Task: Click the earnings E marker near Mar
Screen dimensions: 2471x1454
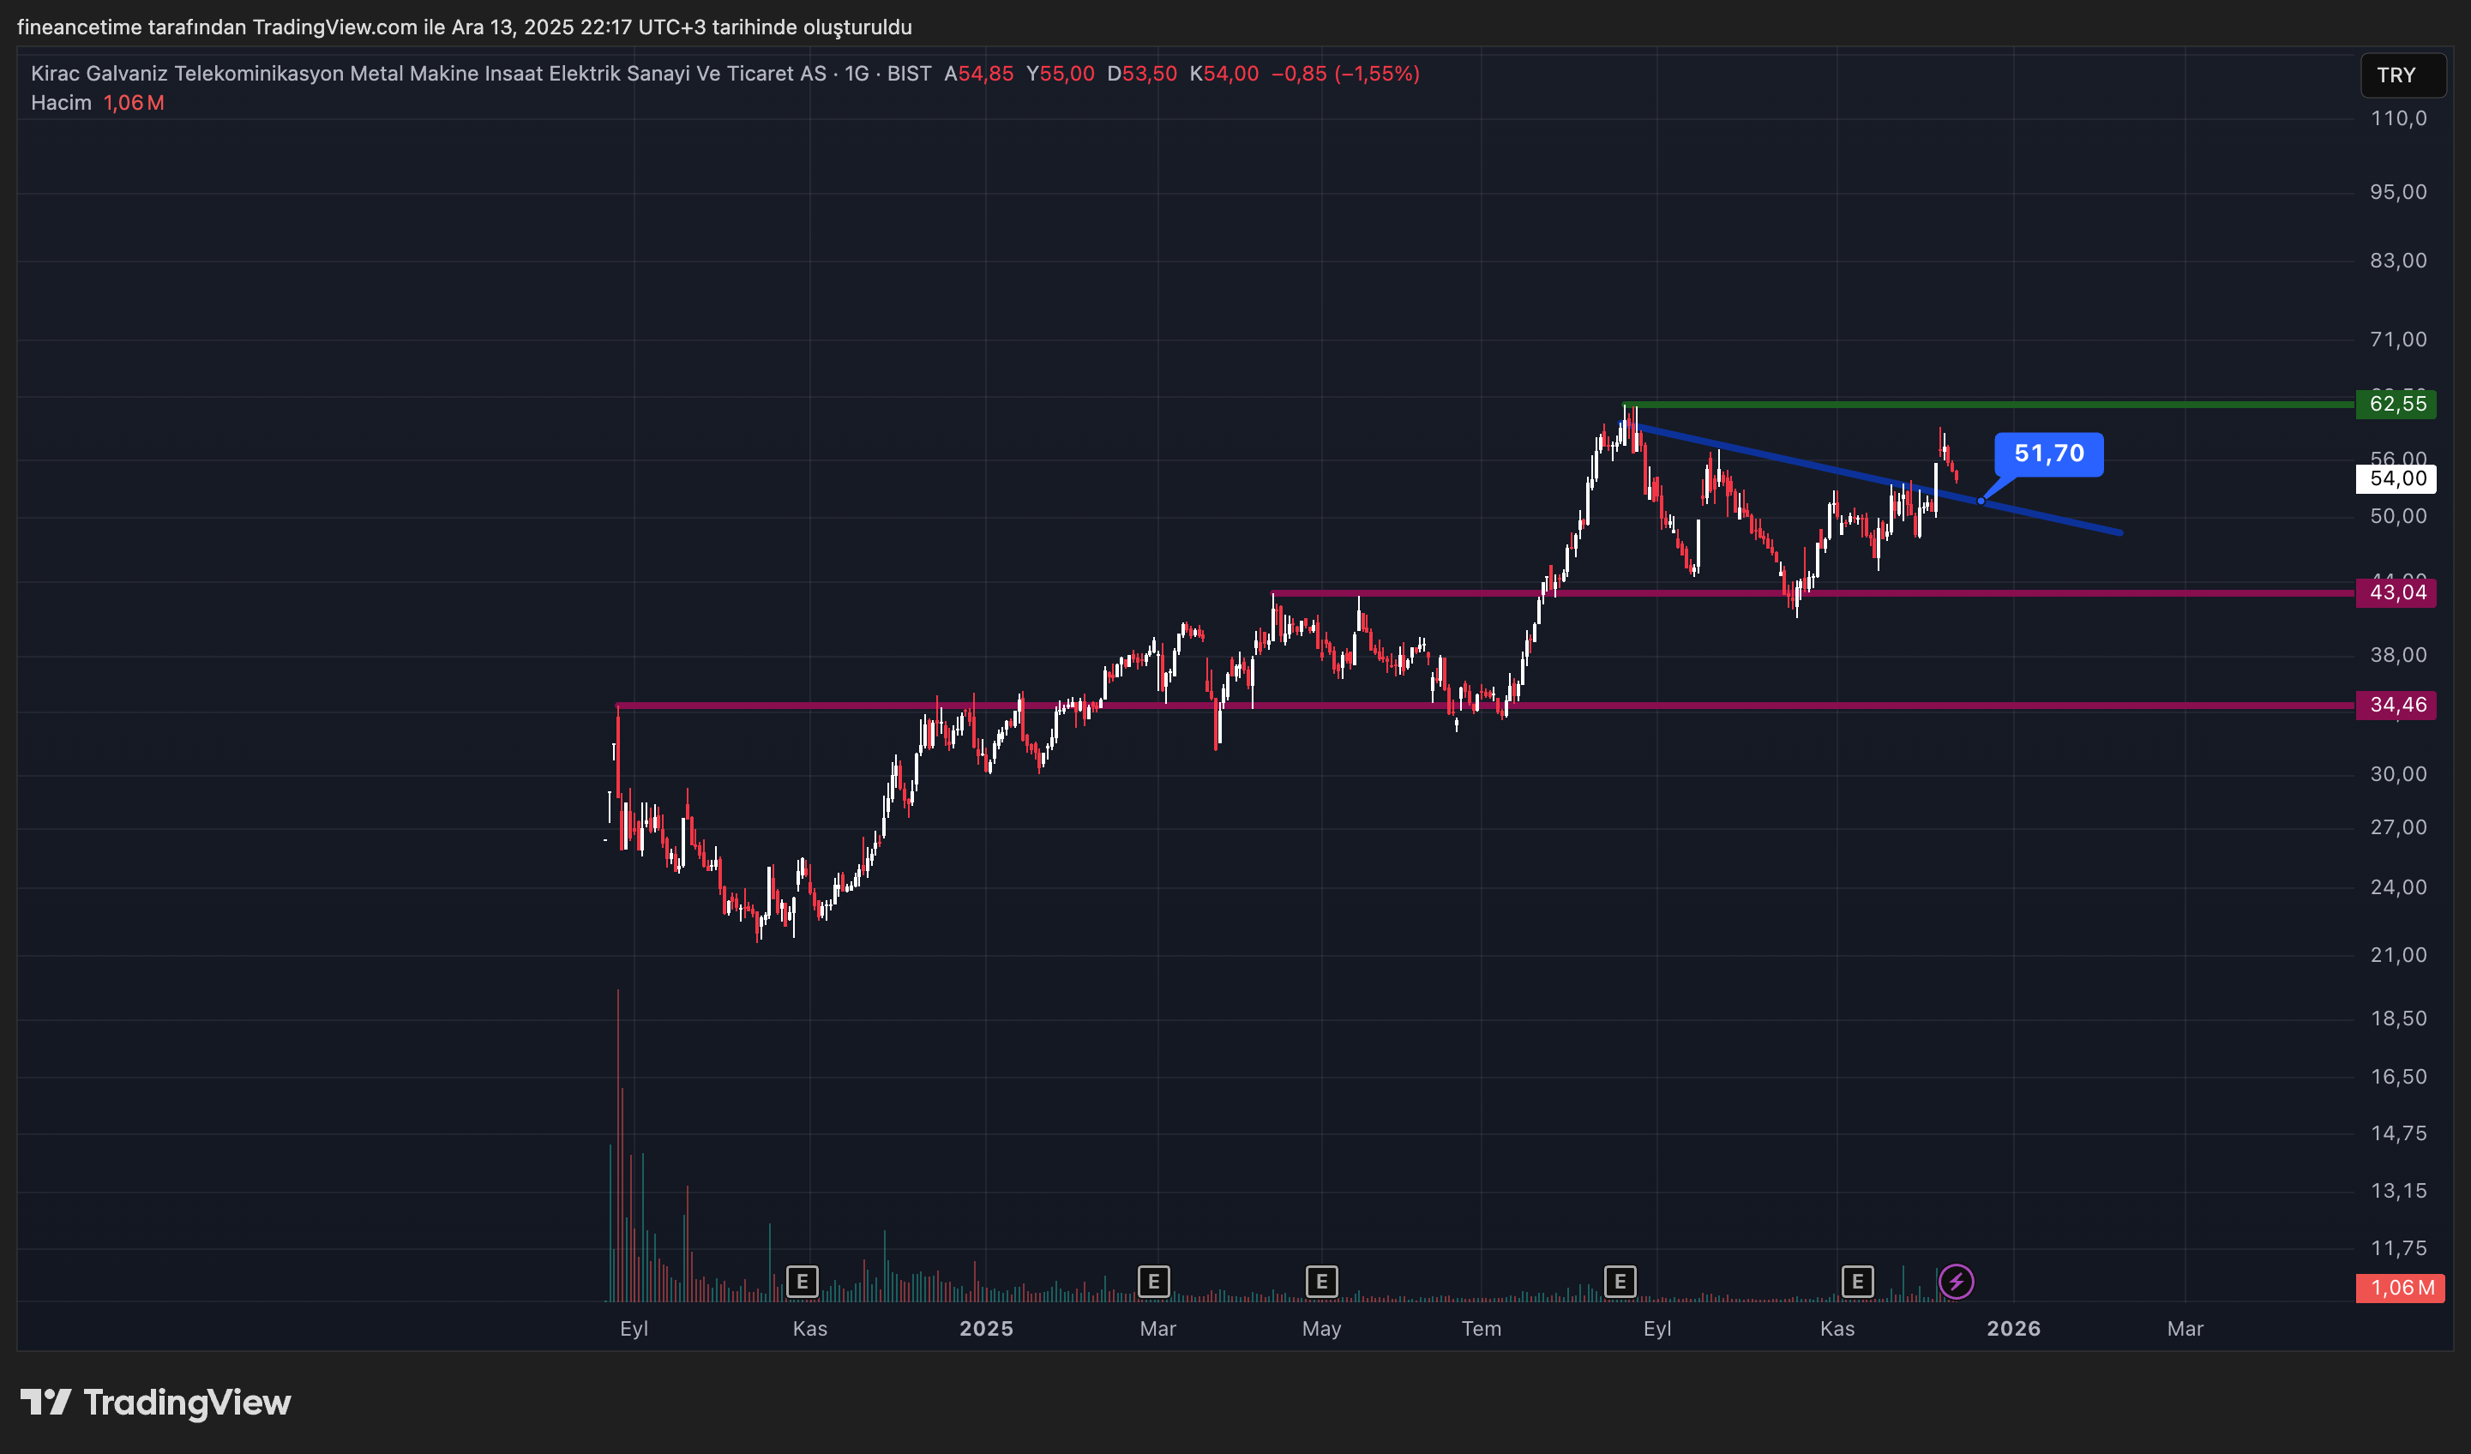Action: pyautogui.click(x=1153, y=1281)
